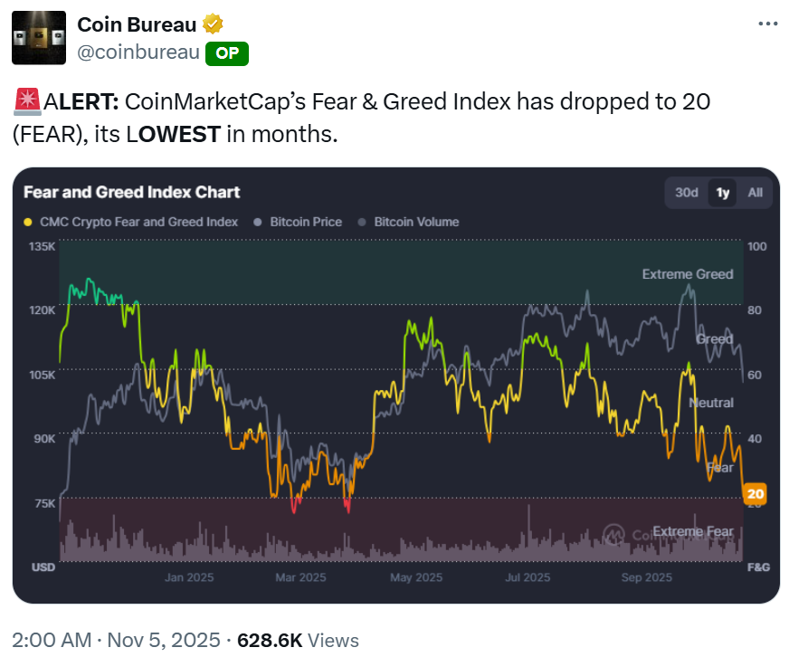Select the 1y chart range tab

coord(722,193)
